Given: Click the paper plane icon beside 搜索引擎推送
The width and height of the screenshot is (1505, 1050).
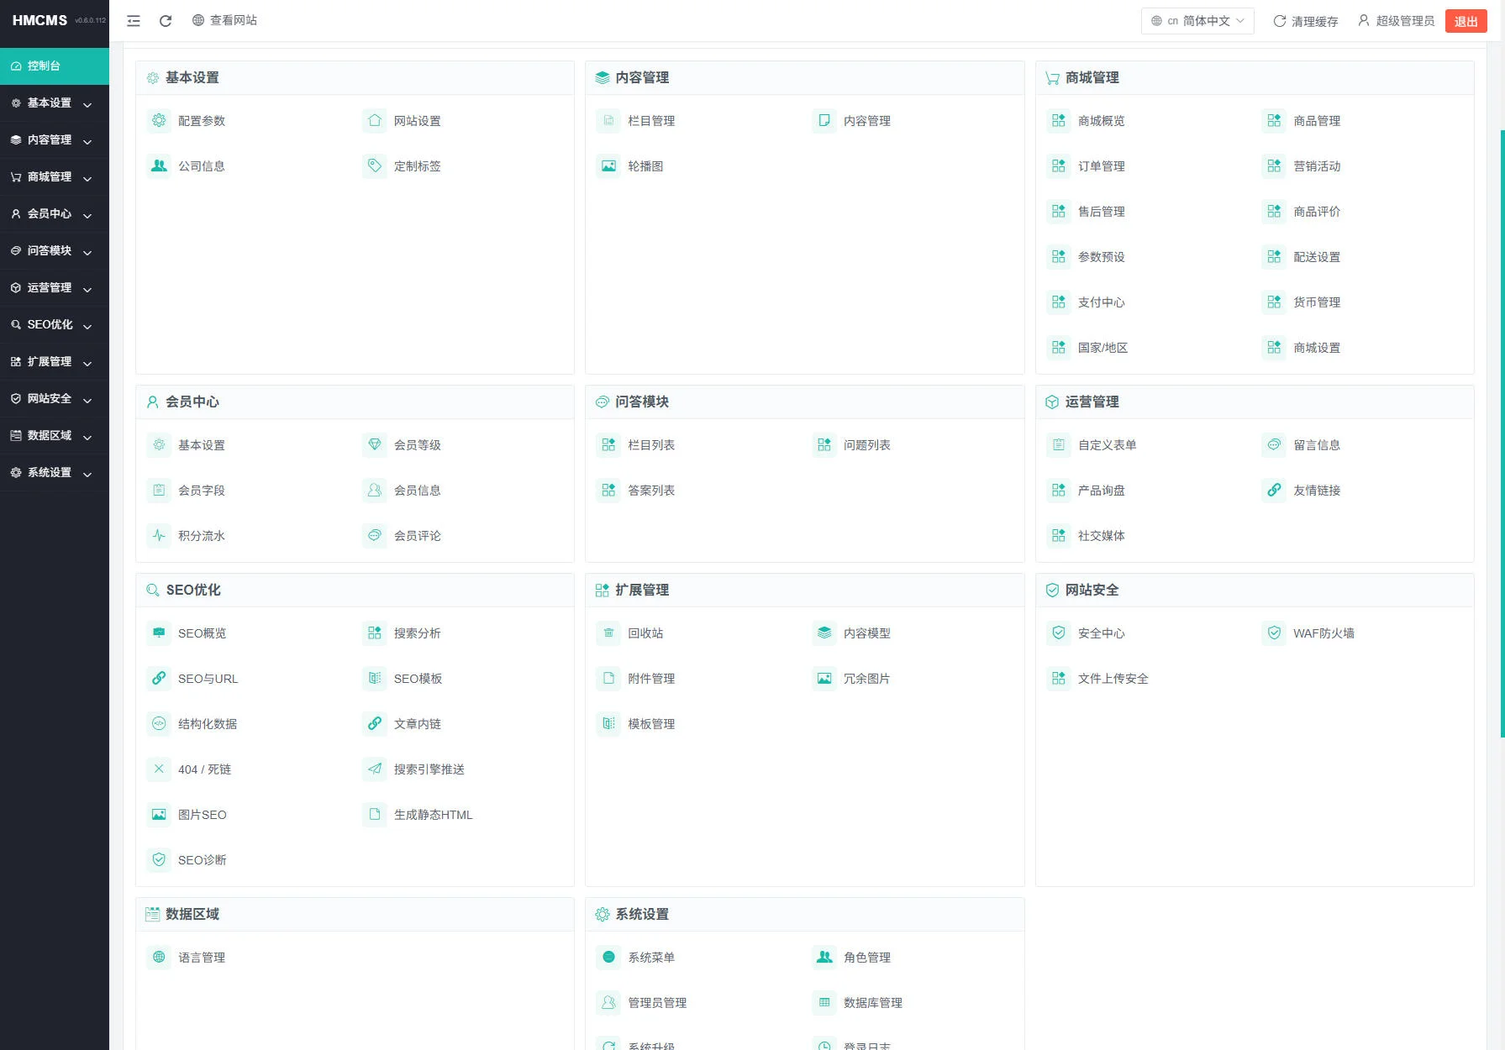Looking at the screenshot, I should [x=375, y=769].
